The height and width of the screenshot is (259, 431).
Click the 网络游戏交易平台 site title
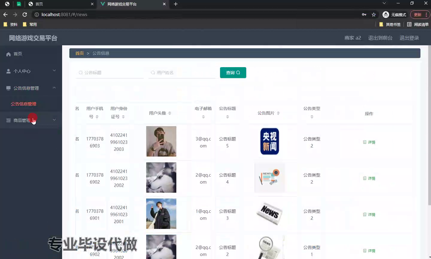(33, 38)
